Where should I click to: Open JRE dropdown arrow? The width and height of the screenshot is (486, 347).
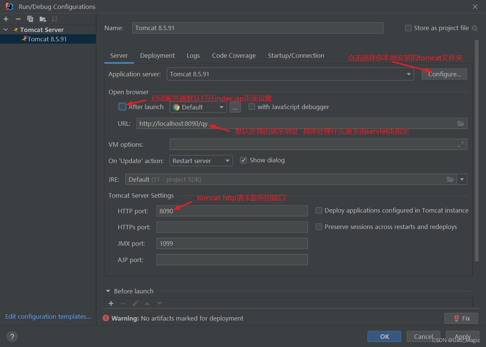[x=462, y=179]
